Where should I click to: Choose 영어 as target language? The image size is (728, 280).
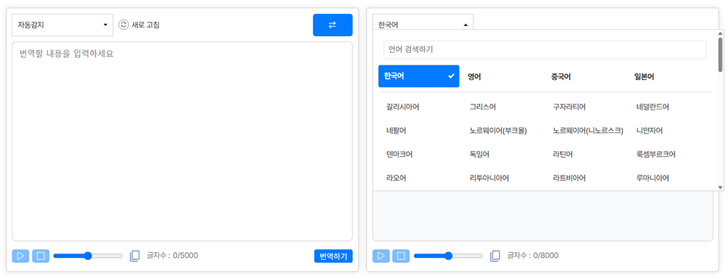[x=474, y=77]
